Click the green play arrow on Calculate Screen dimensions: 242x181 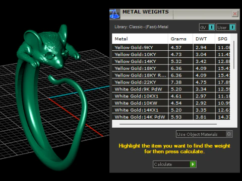tap(193, 164)
